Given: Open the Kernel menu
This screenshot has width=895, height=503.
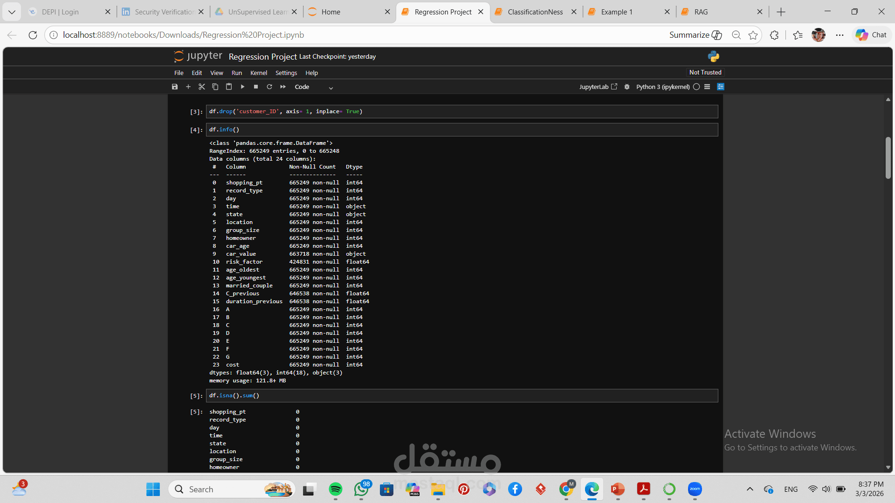Looking at the screenshot, I should click(x=258, y=73).
